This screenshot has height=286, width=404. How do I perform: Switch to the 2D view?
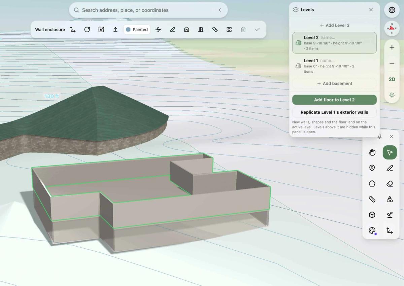392,79
